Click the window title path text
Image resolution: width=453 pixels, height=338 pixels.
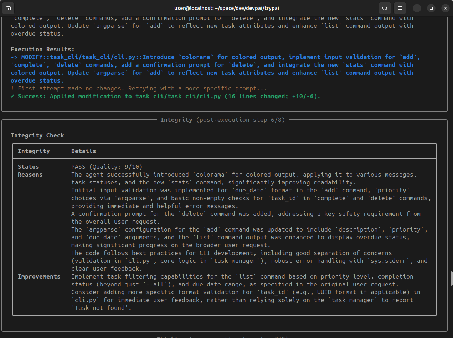(x=226, y=8)
